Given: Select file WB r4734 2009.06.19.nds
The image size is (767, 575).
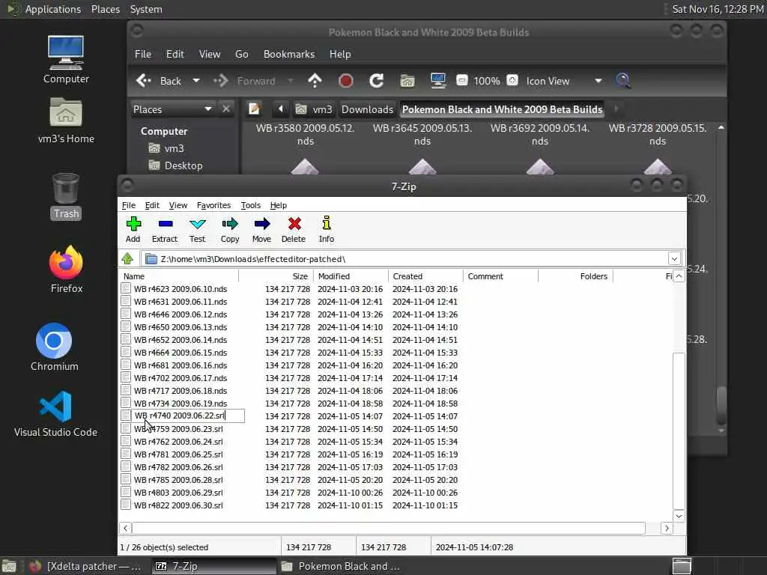Looking at the screenshot, I should 181,404.
